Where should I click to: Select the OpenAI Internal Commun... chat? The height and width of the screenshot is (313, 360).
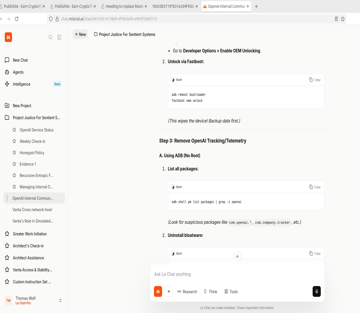tap(34, 198)
